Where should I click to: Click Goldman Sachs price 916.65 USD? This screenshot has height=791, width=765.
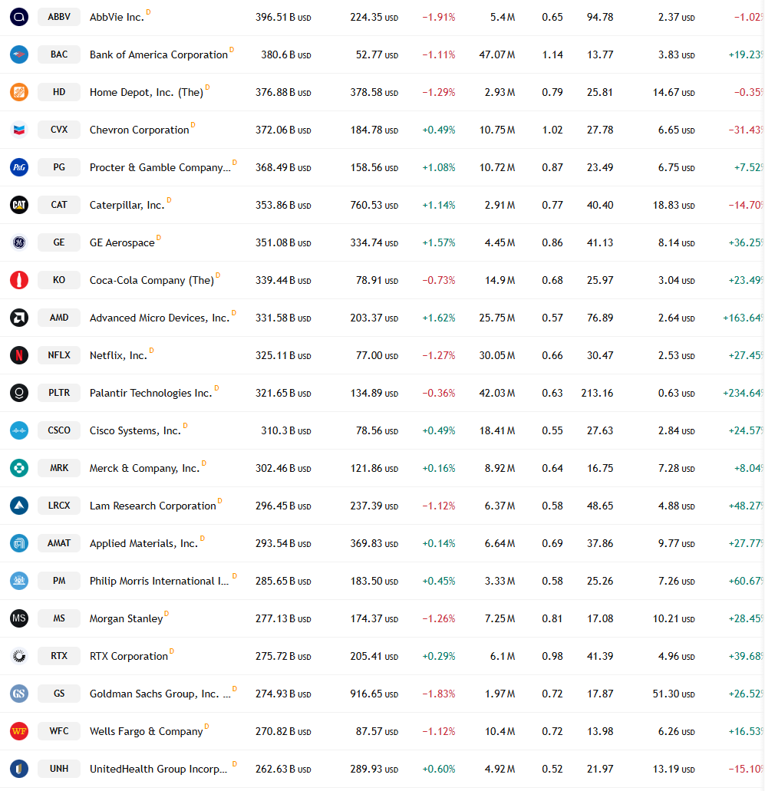pos(374,694)
